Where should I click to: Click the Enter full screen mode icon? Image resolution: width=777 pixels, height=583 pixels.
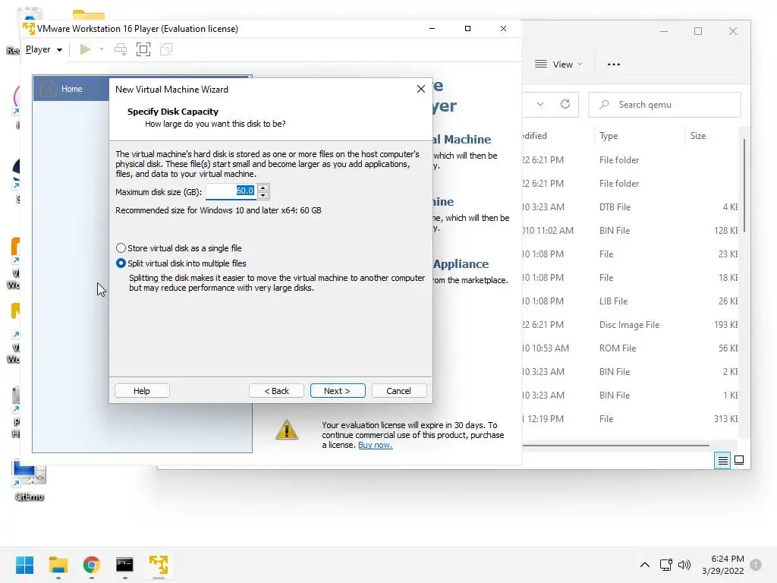pos(143,49)
